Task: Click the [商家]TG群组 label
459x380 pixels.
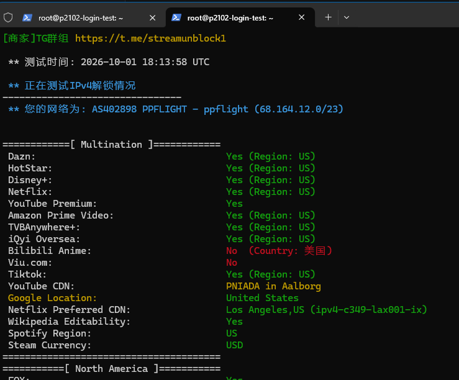Action: [x=35, y=38]
